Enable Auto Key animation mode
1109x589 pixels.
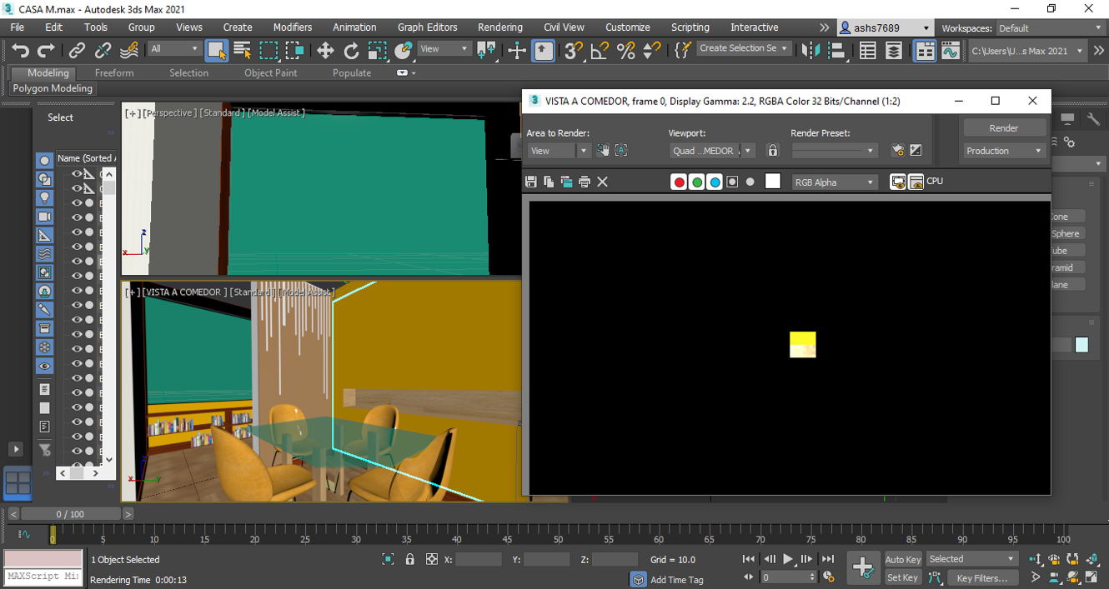click(902, 560)
